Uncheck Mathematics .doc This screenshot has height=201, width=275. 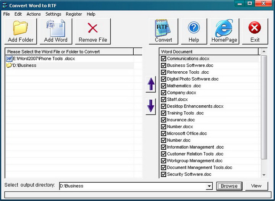pos(163,86)
